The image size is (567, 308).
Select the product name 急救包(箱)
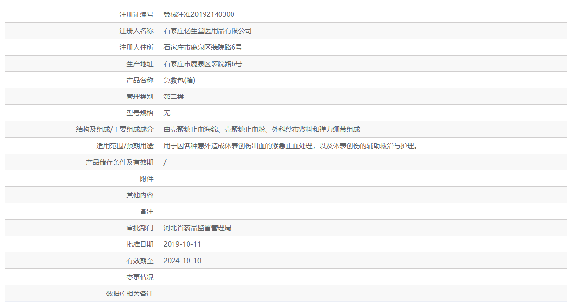179,80
